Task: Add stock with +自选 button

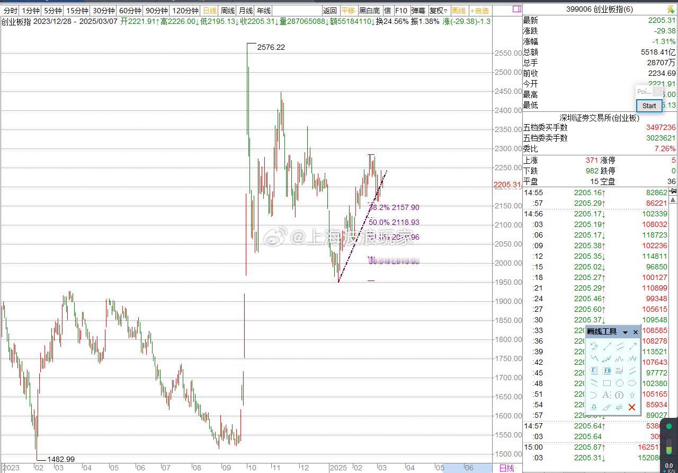Action: (x=480, y=11)
